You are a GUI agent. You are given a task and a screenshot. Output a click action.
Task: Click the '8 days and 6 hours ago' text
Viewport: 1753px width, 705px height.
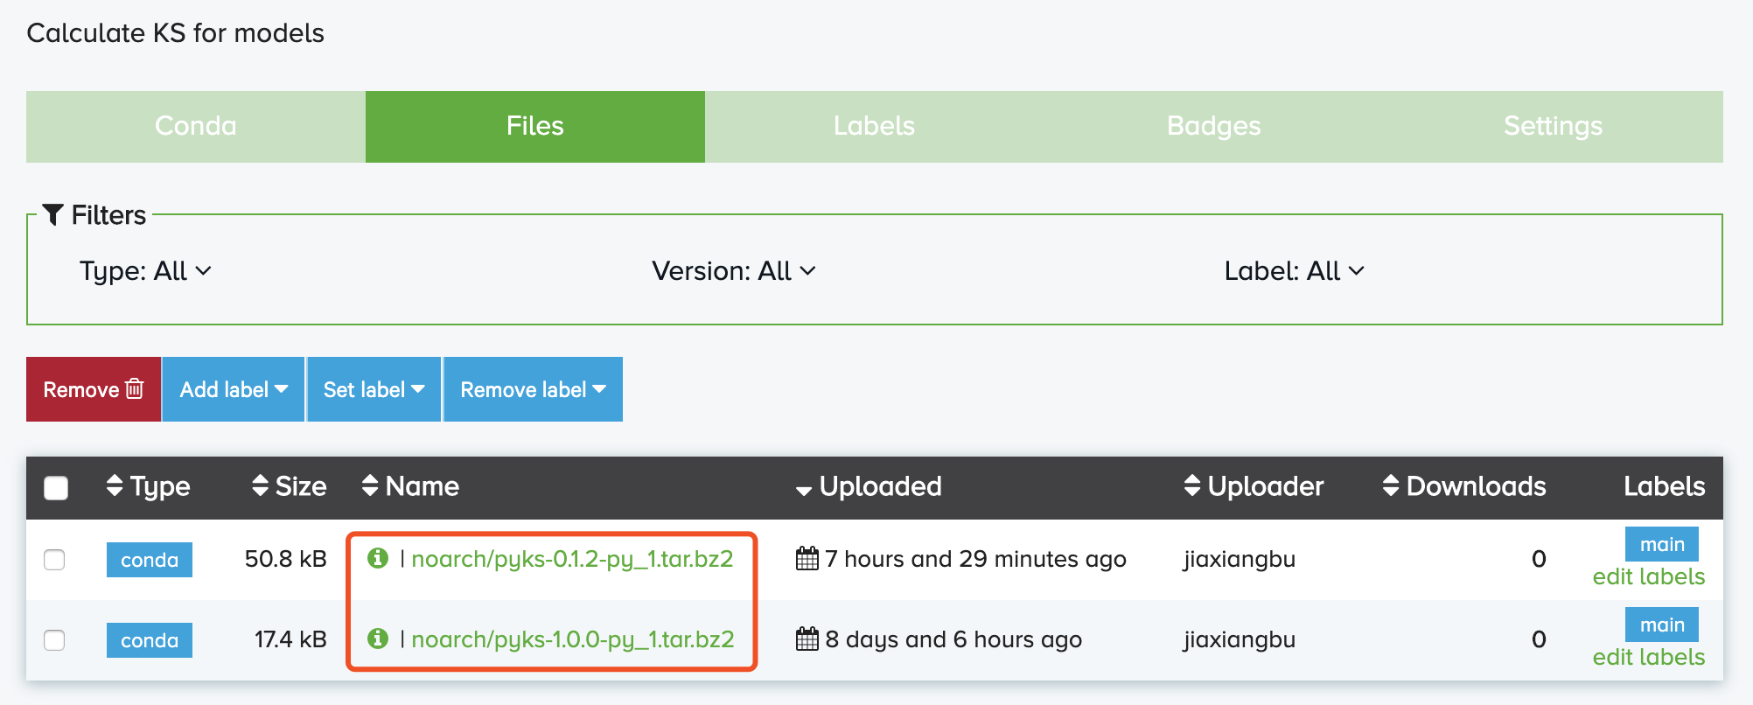953,639
